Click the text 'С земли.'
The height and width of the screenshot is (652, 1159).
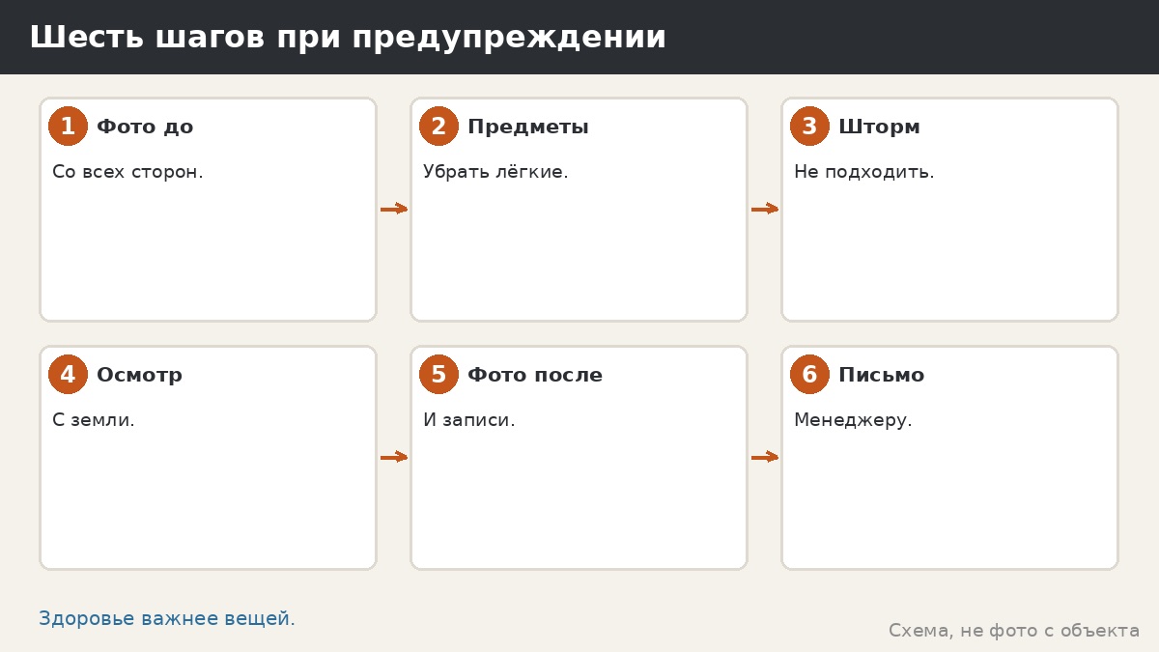click(94, 420)
